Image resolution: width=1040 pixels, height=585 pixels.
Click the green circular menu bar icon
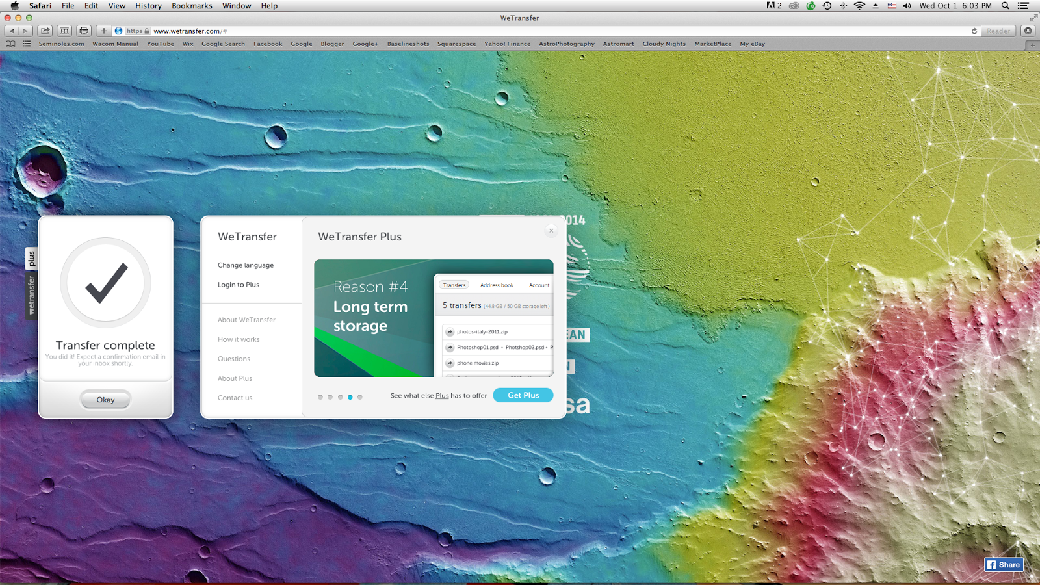click(811, 6)
